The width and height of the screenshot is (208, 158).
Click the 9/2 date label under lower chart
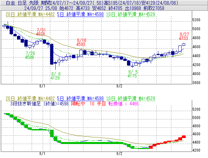coord(119,154)
